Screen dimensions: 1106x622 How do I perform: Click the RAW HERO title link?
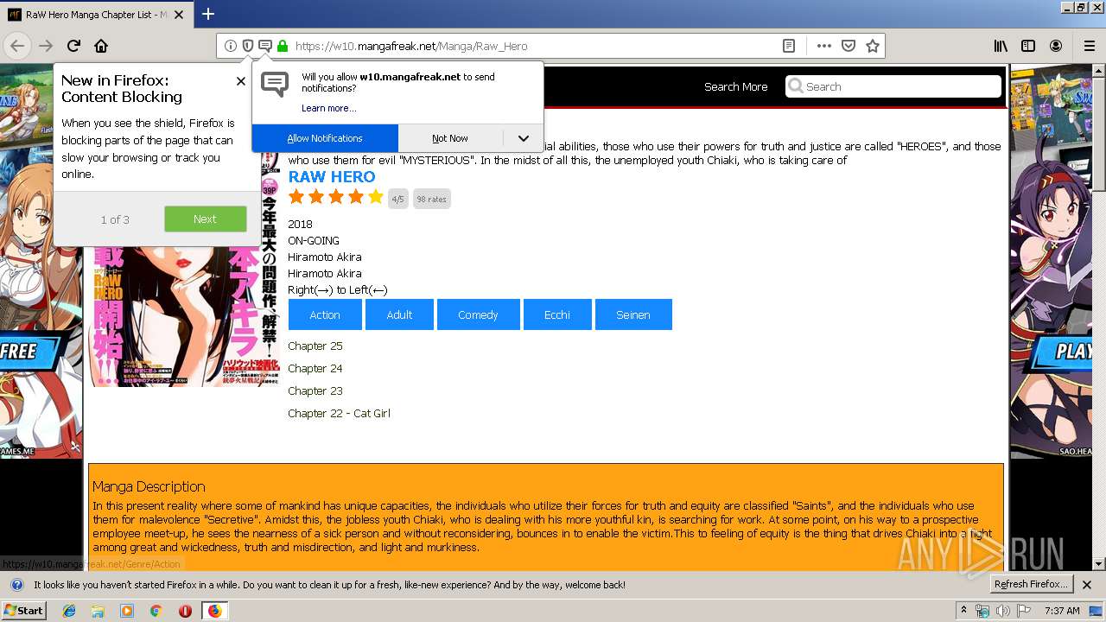tap(332, 176)
